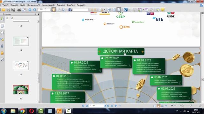Click the blue share connector icon

coord(126,10)
